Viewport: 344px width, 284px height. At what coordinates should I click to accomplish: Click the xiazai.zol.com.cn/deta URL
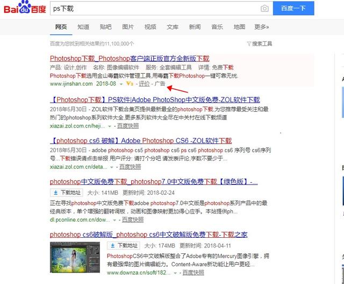pos(78,167)
